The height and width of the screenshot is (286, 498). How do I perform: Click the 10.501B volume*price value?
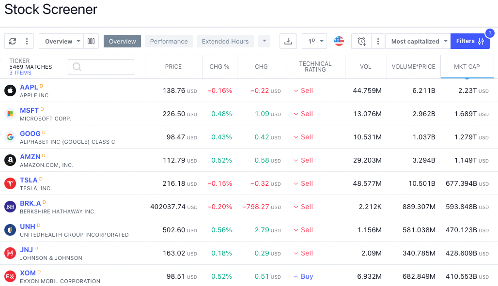tap(422, 183)
